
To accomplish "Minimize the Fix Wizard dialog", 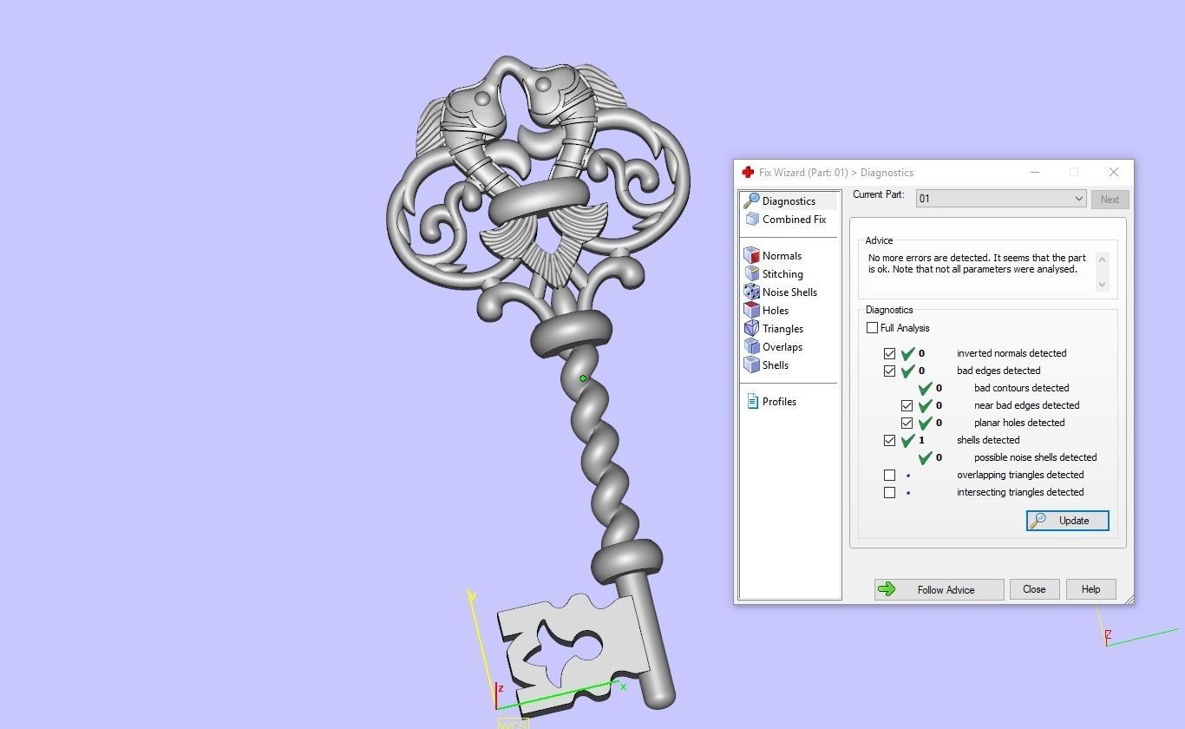I will pyautogui.click(x=1034, y=172).
